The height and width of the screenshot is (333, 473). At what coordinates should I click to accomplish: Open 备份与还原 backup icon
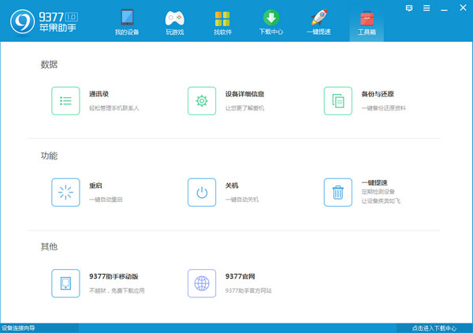pyautogui.click(x=338, y=101)
